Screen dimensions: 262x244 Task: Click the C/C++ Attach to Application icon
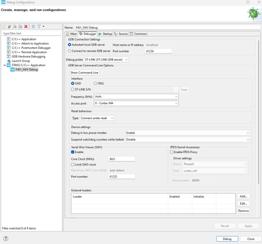click(x=9, y=44)
